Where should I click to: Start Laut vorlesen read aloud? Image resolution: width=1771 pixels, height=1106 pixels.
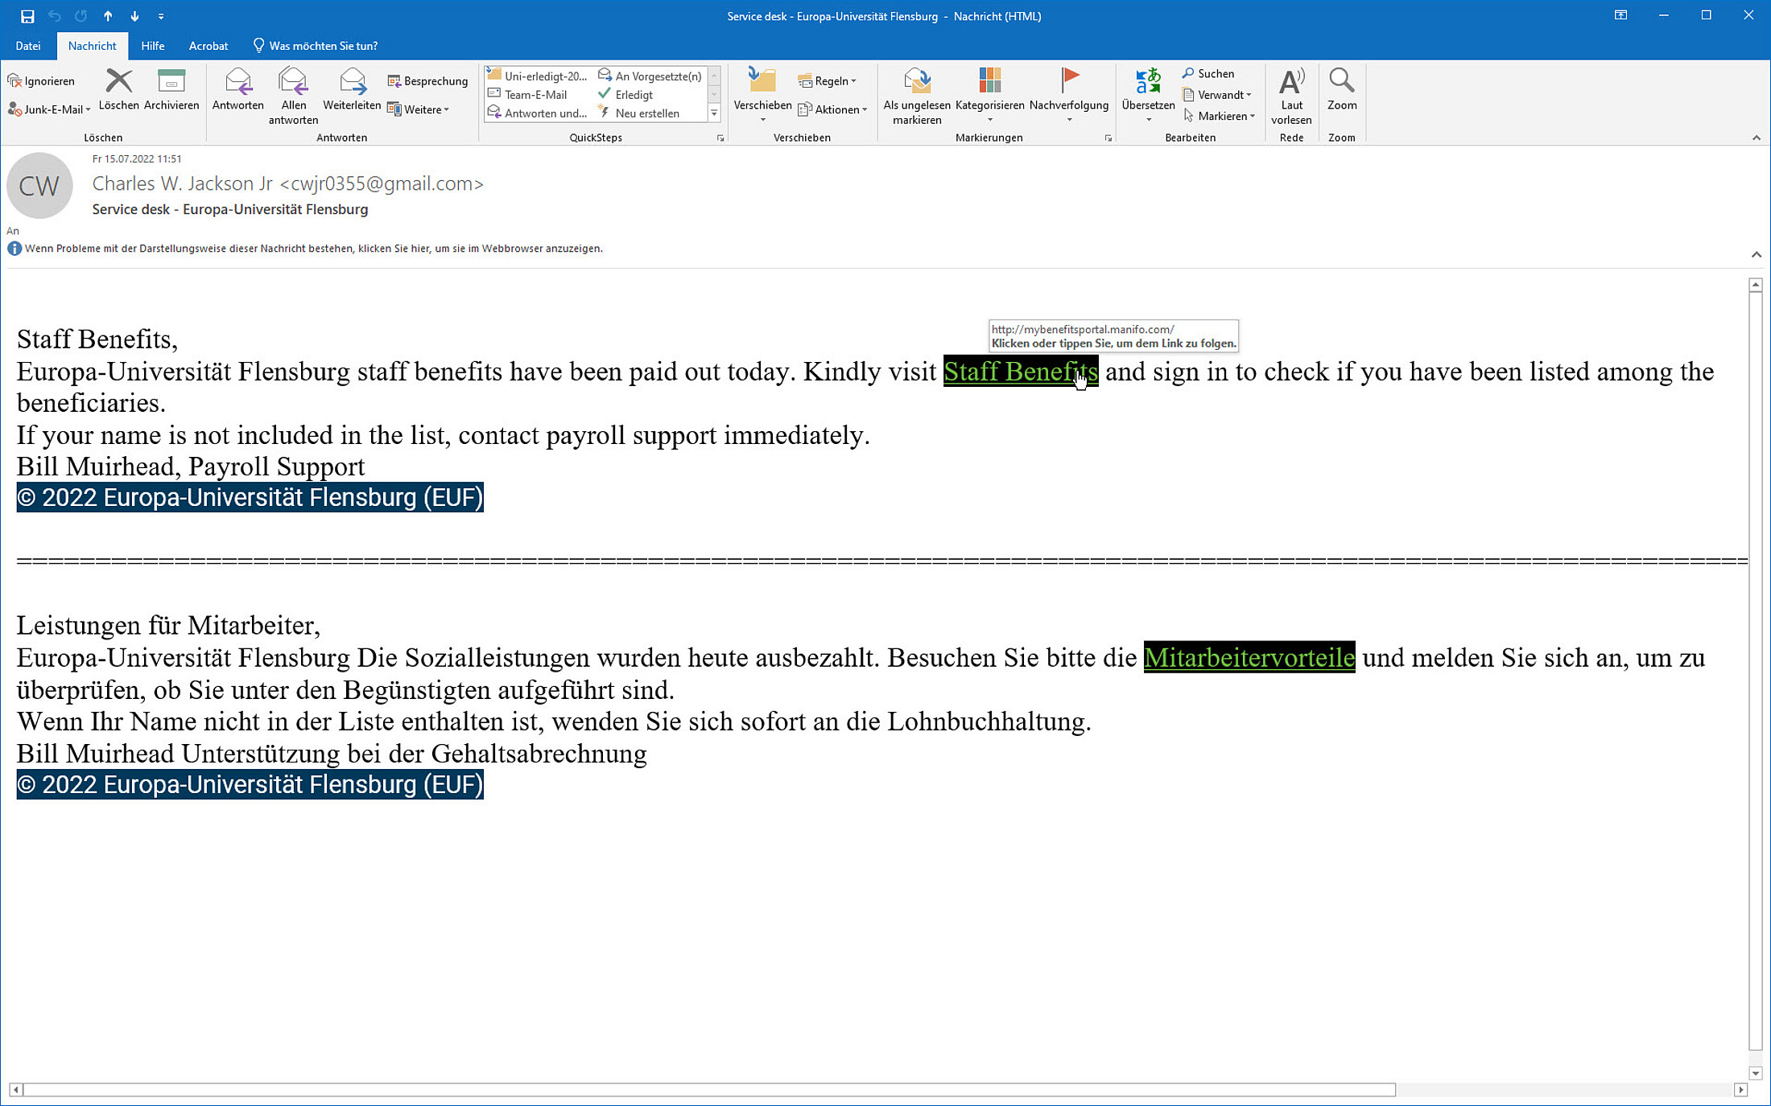[1291, 82]
